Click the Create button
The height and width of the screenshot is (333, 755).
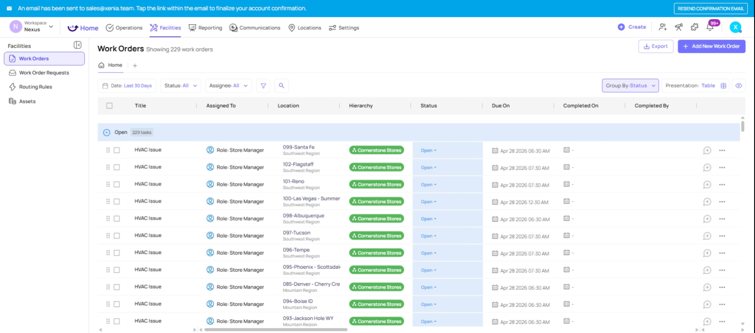pyautogui.click(x=632, y=27)
